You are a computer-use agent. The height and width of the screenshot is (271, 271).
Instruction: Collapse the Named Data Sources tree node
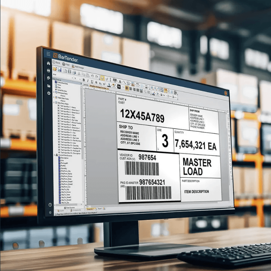tap(55, 155)
